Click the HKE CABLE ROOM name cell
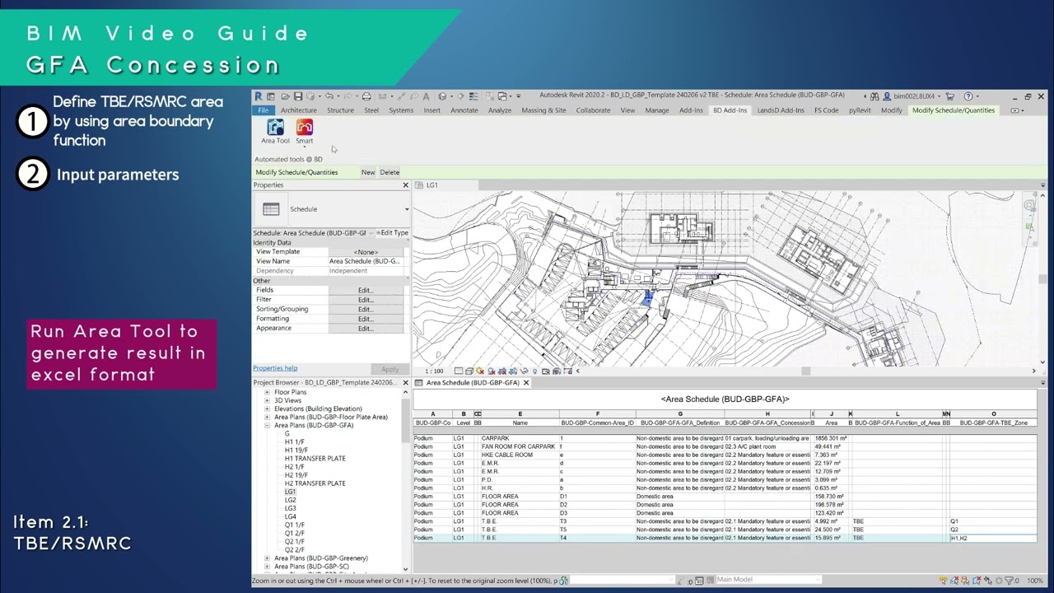The image size is (1054, 593). coord(519,455)
